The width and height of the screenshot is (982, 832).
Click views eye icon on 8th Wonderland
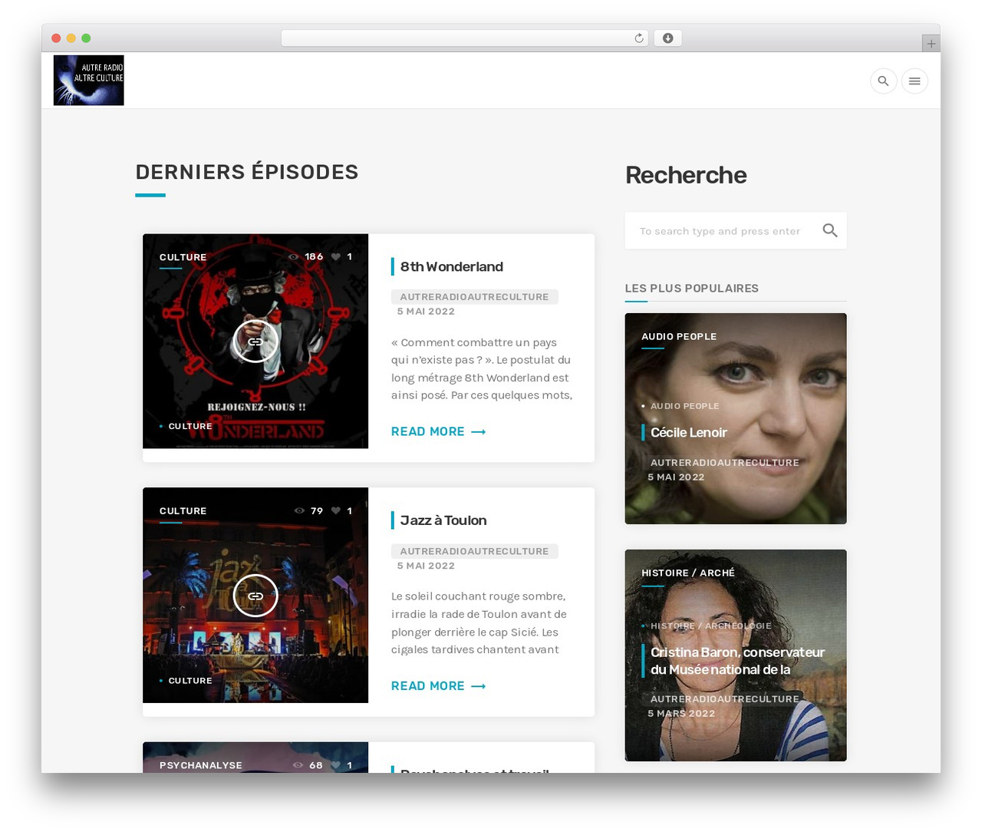[x=293, y=256]
